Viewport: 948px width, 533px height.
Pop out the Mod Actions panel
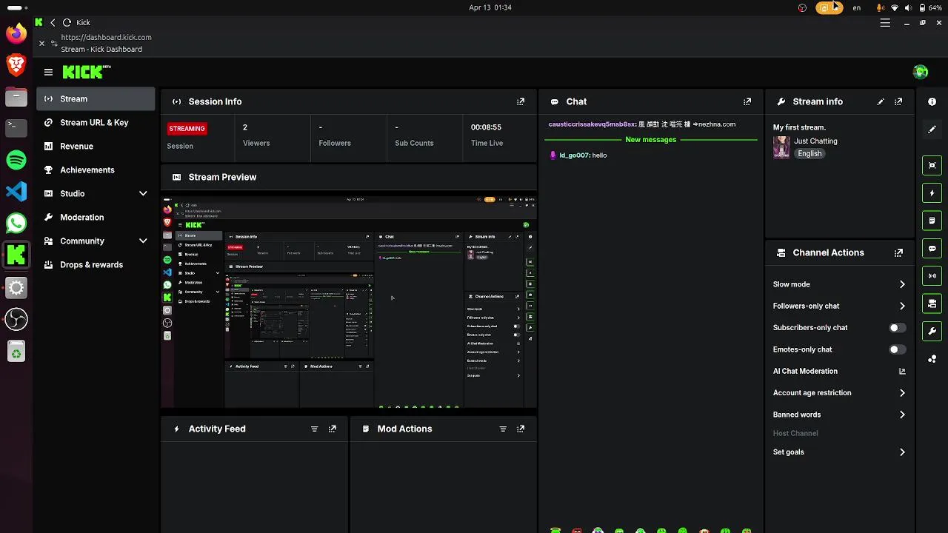[x=521, y=429]
